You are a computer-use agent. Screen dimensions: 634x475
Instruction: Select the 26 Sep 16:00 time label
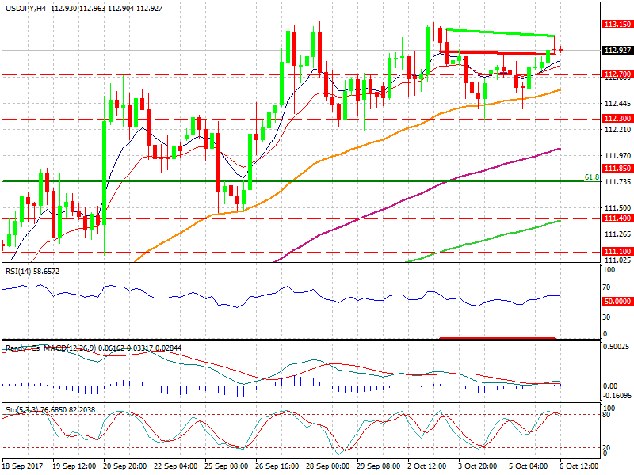276,467
